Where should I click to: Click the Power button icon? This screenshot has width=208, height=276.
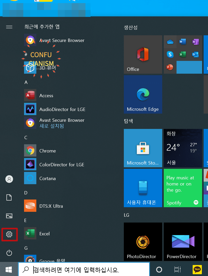tap(9, 253)
